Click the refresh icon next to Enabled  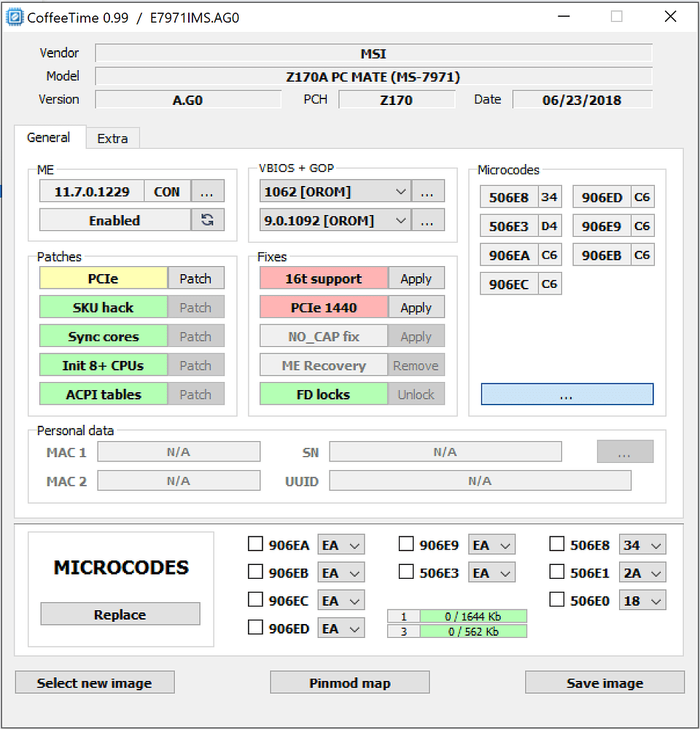tap(209, 220)
